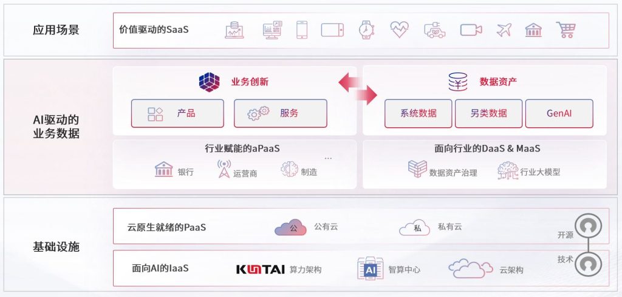This screenshot has height=297, width=622.
Task: Click the 数据资产 database yen icon
Action: click(x=458, y=82)
